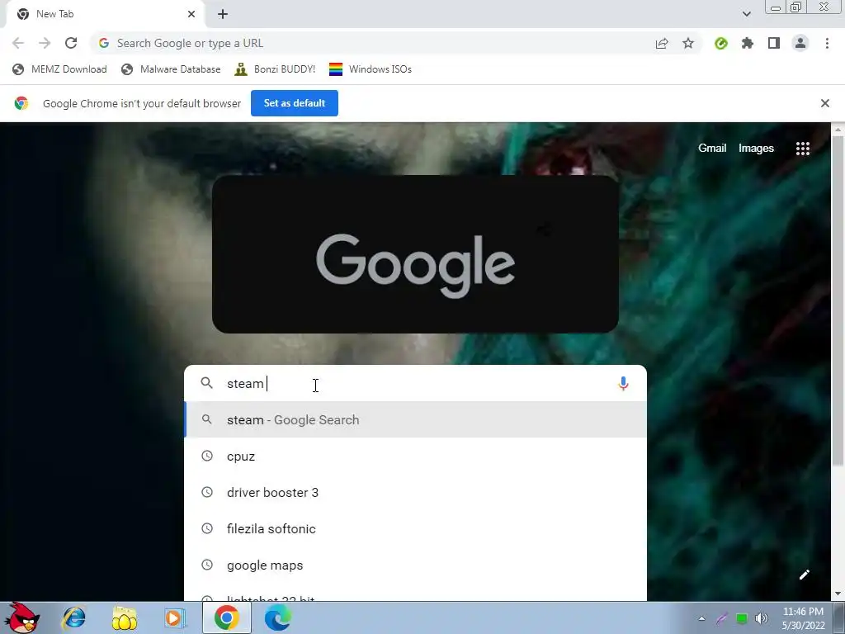
Task: Click Set as default button
Action: click(295, 103)
